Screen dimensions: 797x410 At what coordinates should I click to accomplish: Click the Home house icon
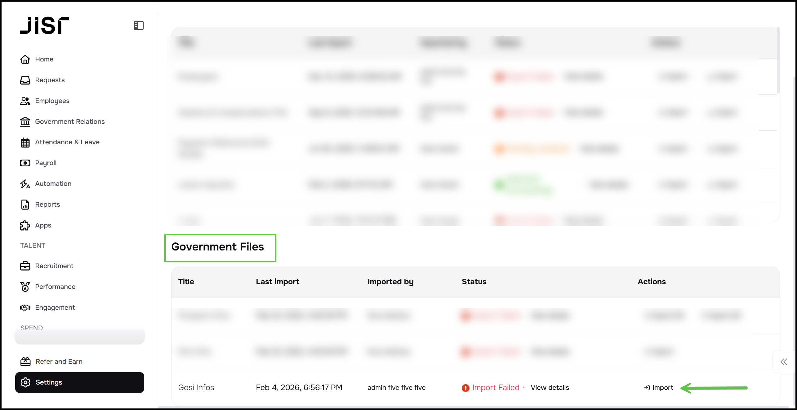coord(25,59)
